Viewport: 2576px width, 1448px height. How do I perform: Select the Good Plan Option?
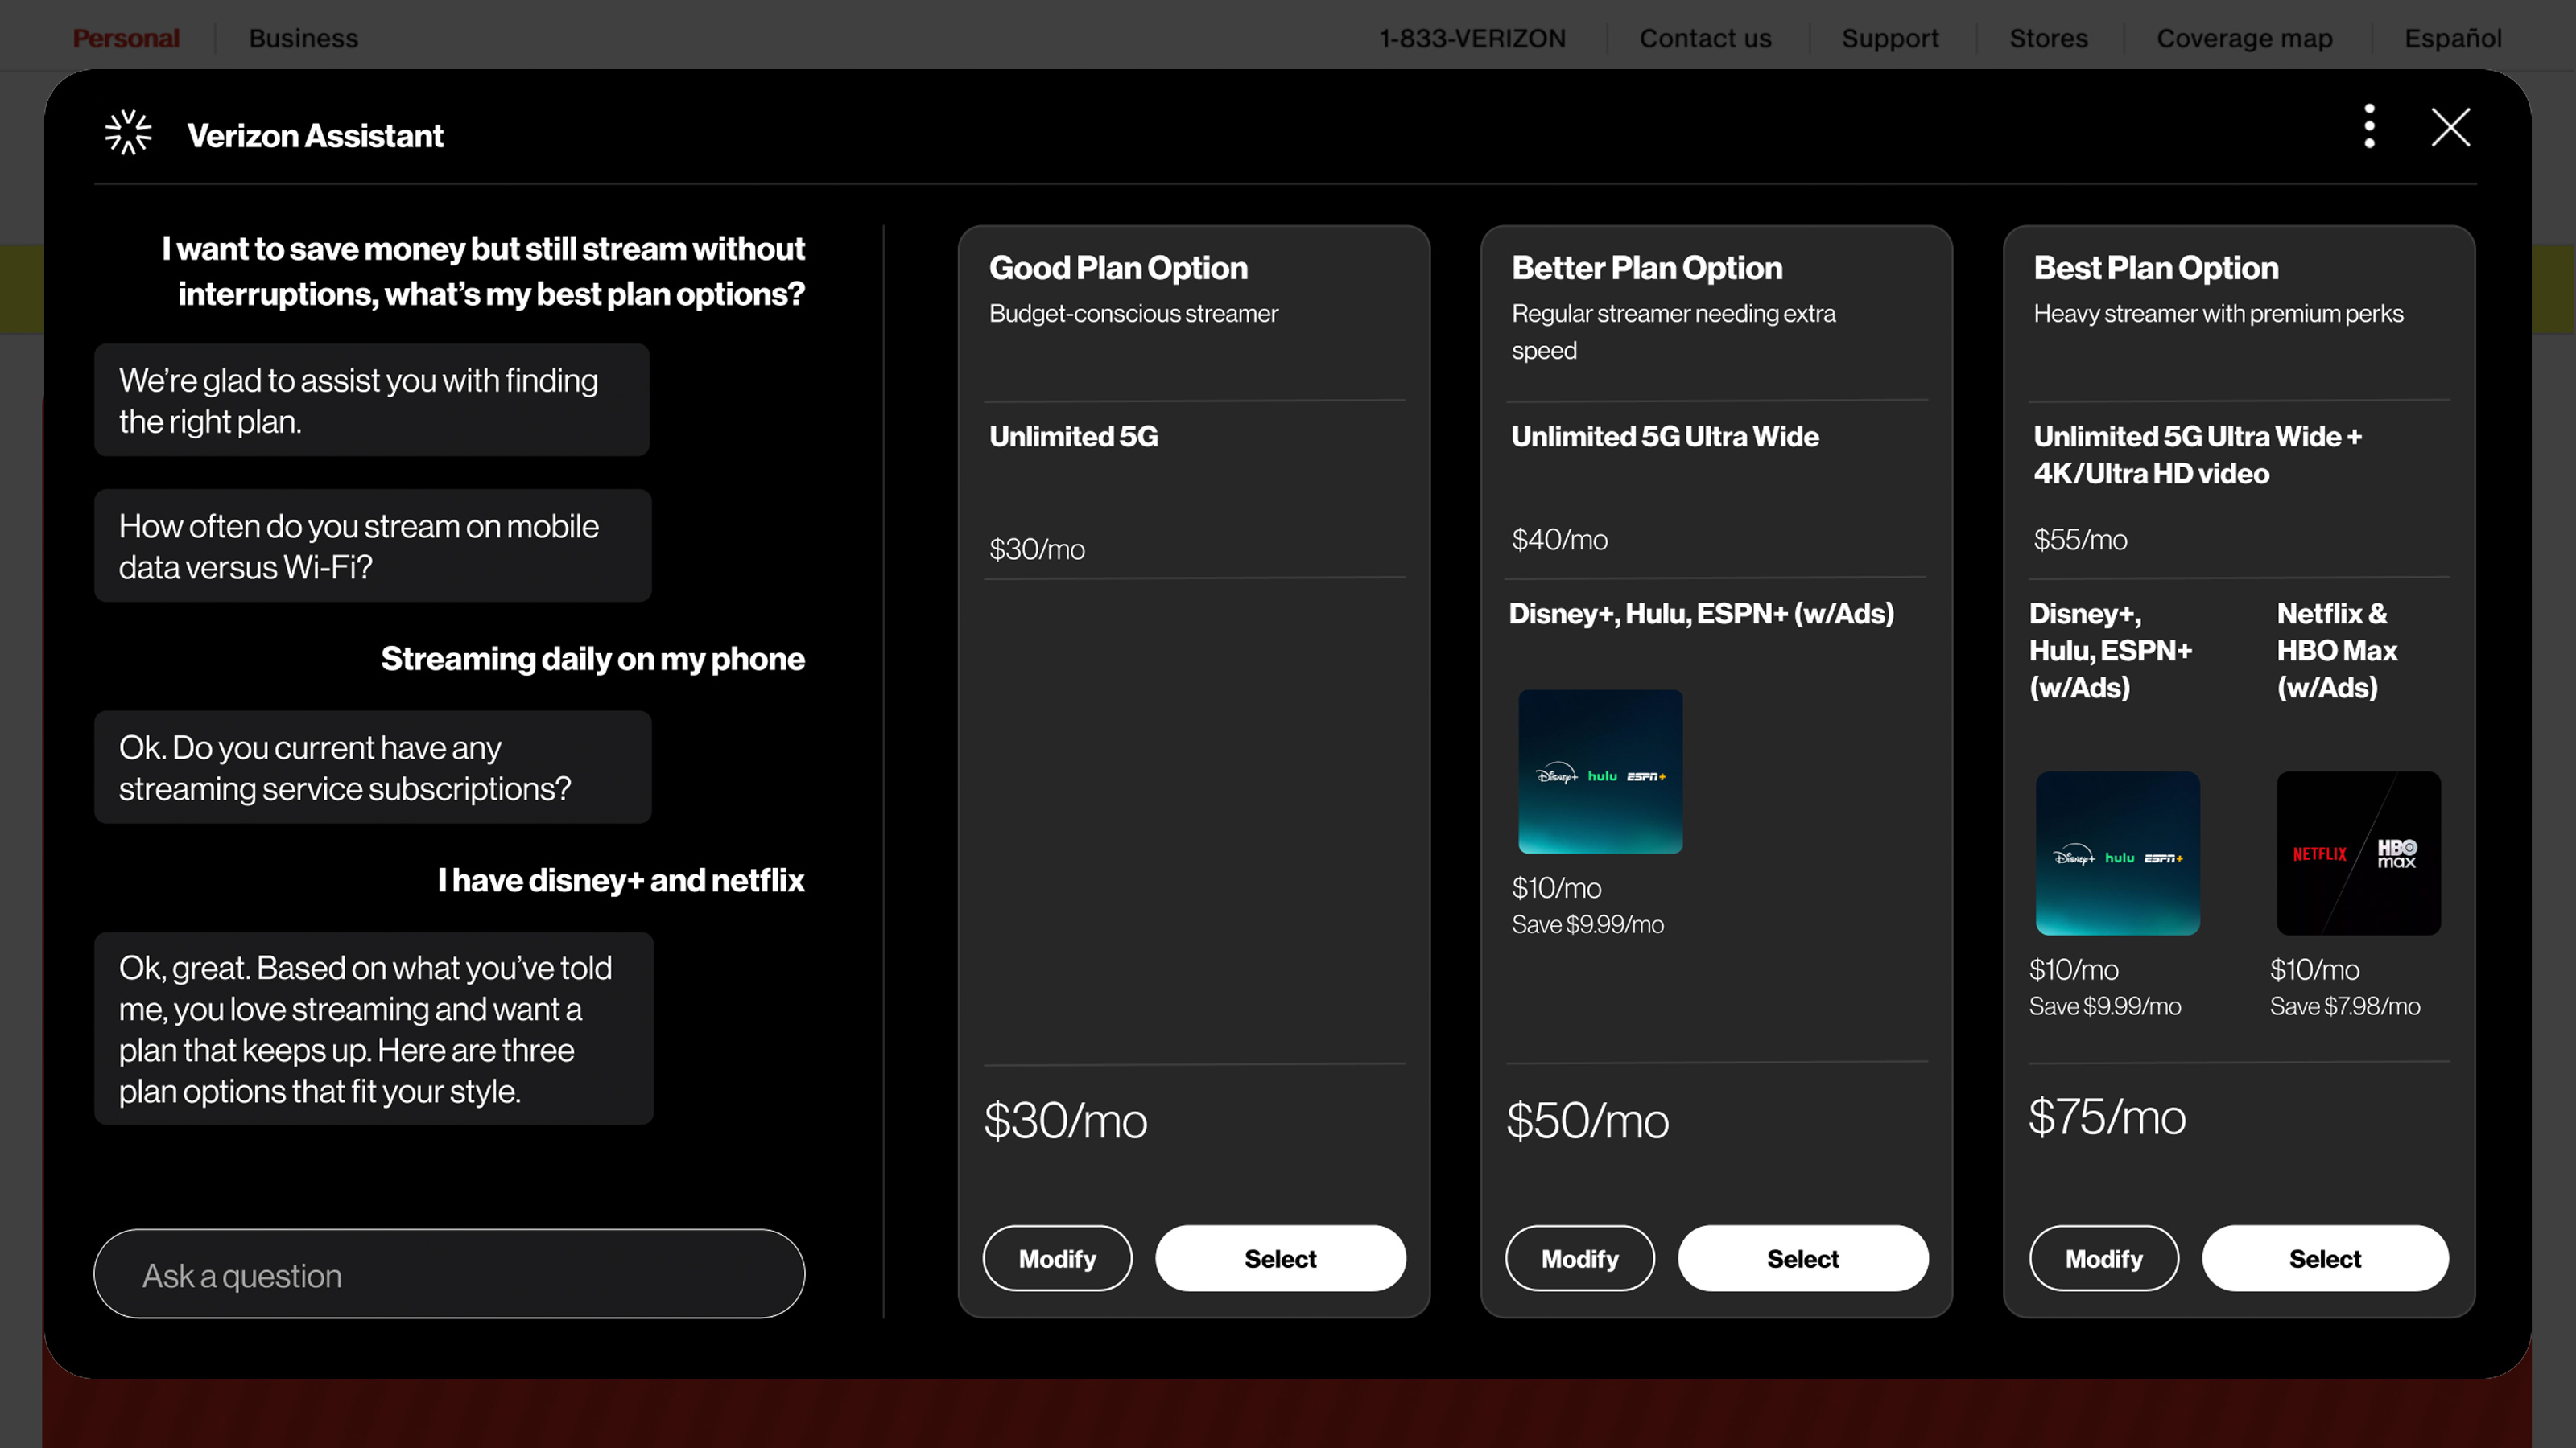coord(1280,1258)
